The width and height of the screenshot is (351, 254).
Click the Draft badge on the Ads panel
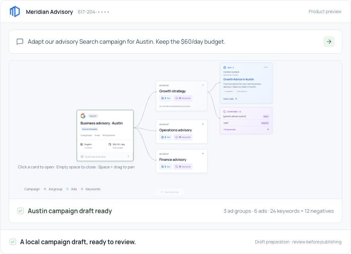tap(266, 67)
